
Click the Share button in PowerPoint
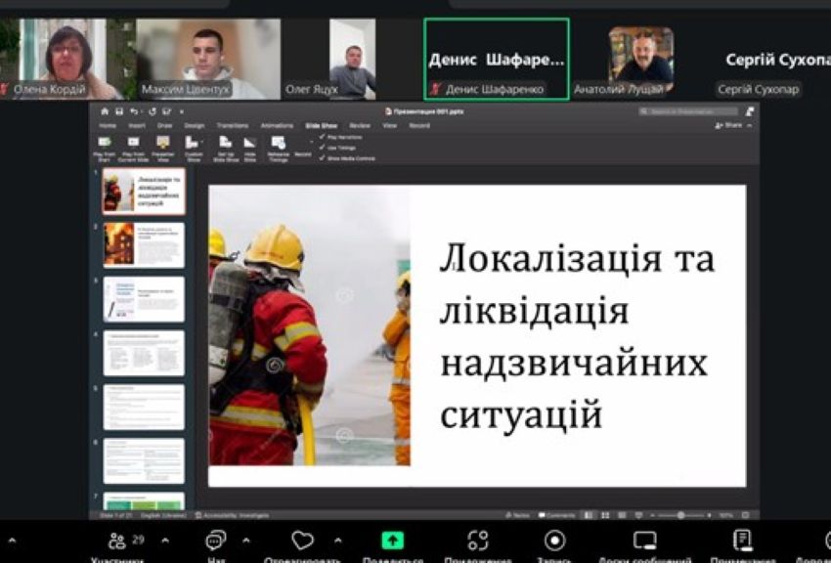(729, 126)
